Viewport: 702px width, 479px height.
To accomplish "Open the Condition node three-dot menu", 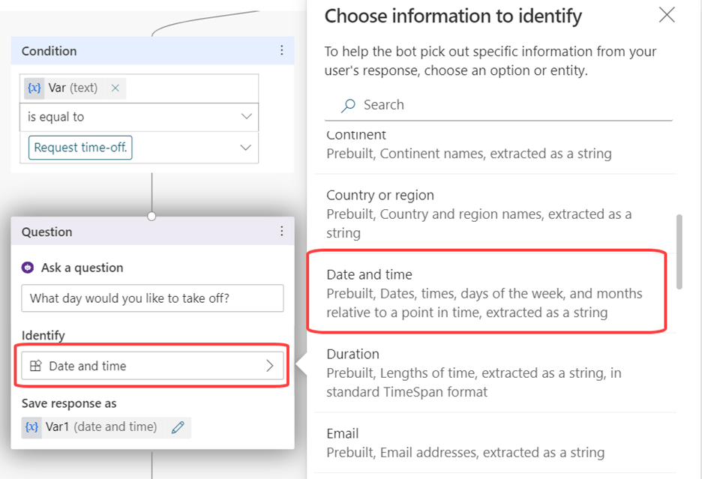I will pos(282,51).
